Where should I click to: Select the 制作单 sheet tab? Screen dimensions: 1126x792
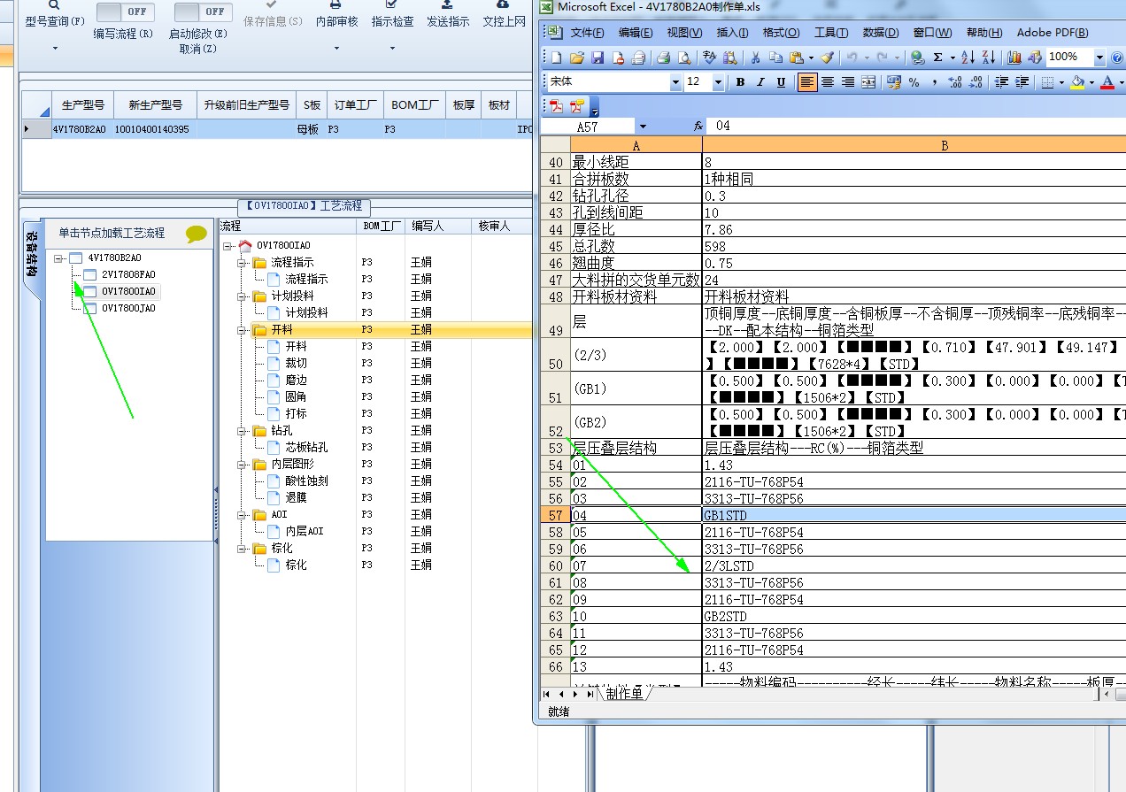(x=625, y=694)
